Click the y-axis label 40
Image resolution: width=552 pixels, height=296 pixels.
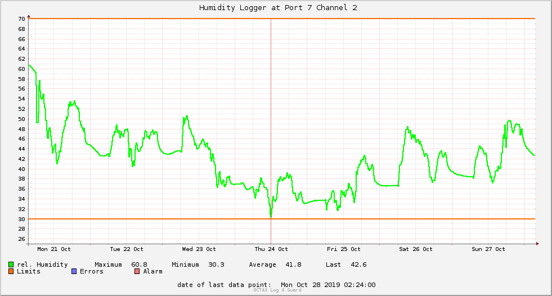coord(22,169)
